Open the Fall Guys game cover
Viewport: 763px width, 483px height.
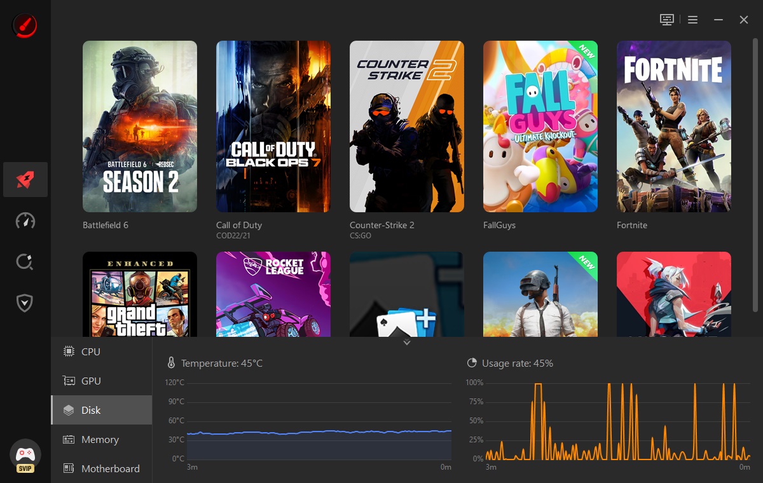coord(540,126)
